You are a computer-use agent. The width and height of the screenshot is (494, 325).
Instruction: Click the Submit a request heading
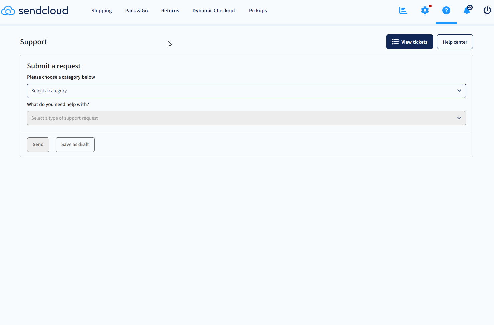tap(54, 66)
